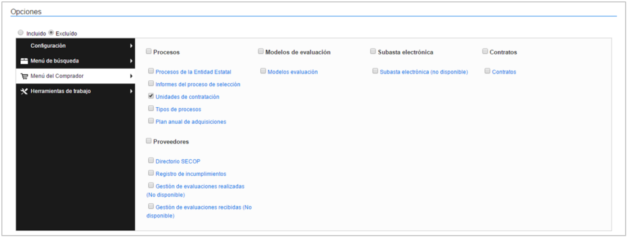Image resolution: width=627 pixels, height=237 pixels.
Task: Click the shopping cart icon for Menú del Comprador
Action: pos(24,76)
